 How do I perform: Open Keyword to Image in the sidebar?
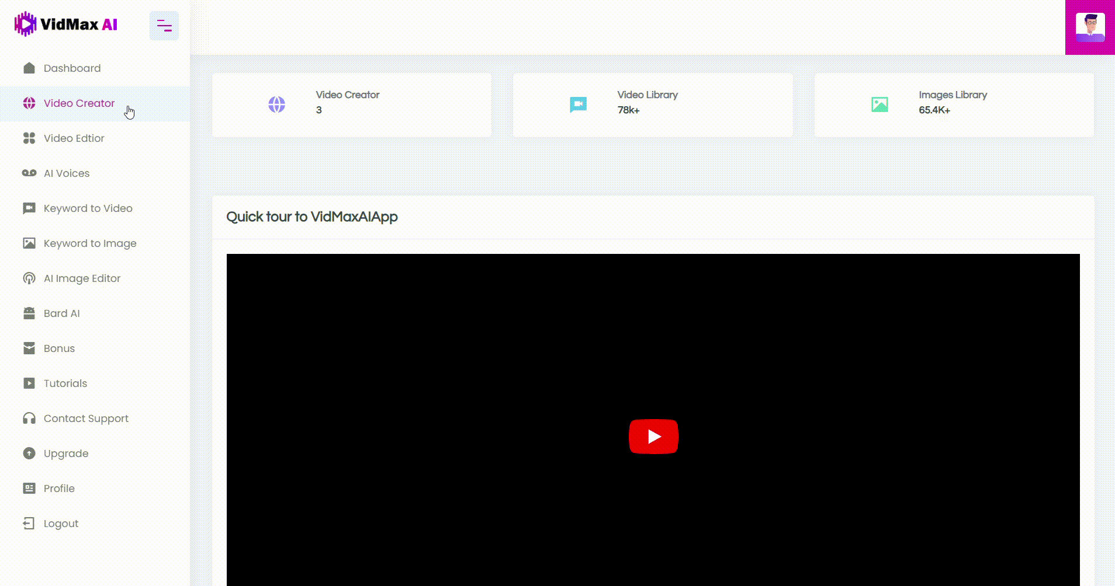coord(90,243)
